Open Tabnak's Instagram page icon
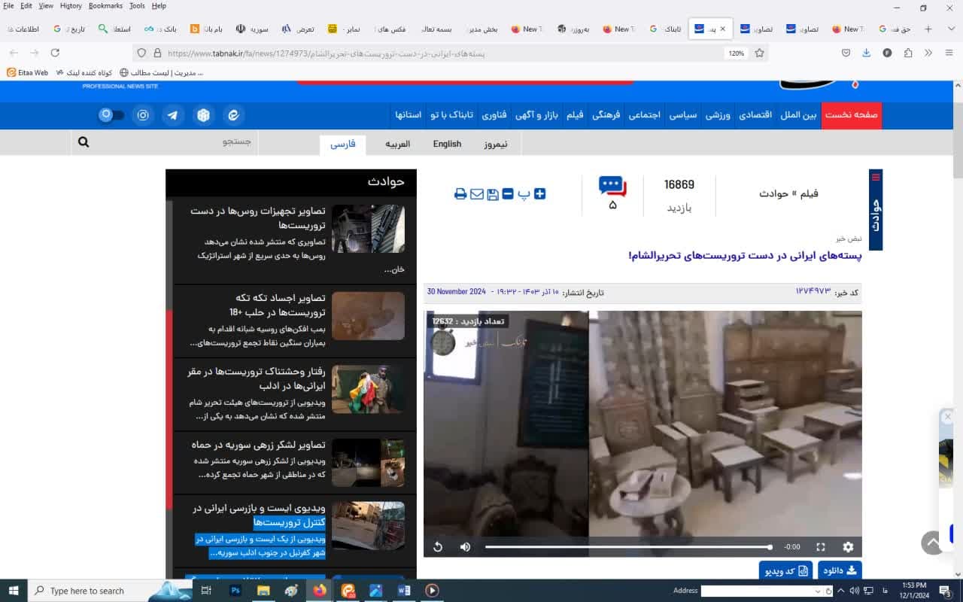 [x=143, y=115]
